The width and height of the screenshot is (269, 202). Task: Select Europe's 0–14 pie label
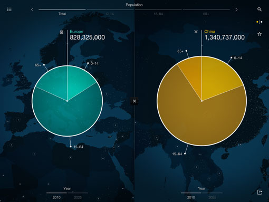point(94,63)
